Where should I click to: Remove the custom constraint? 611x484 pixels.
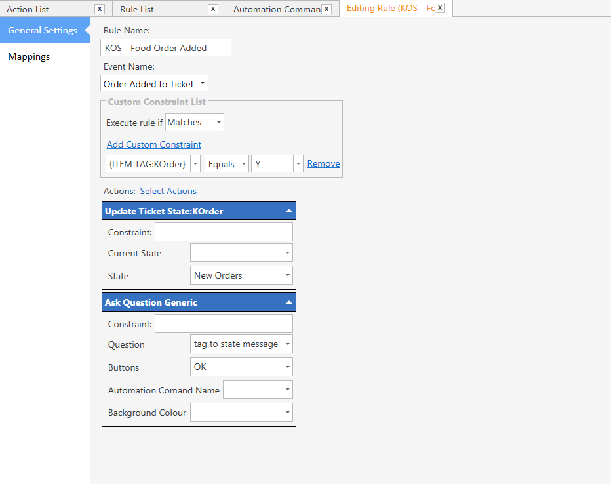click(x=323, y=163)
